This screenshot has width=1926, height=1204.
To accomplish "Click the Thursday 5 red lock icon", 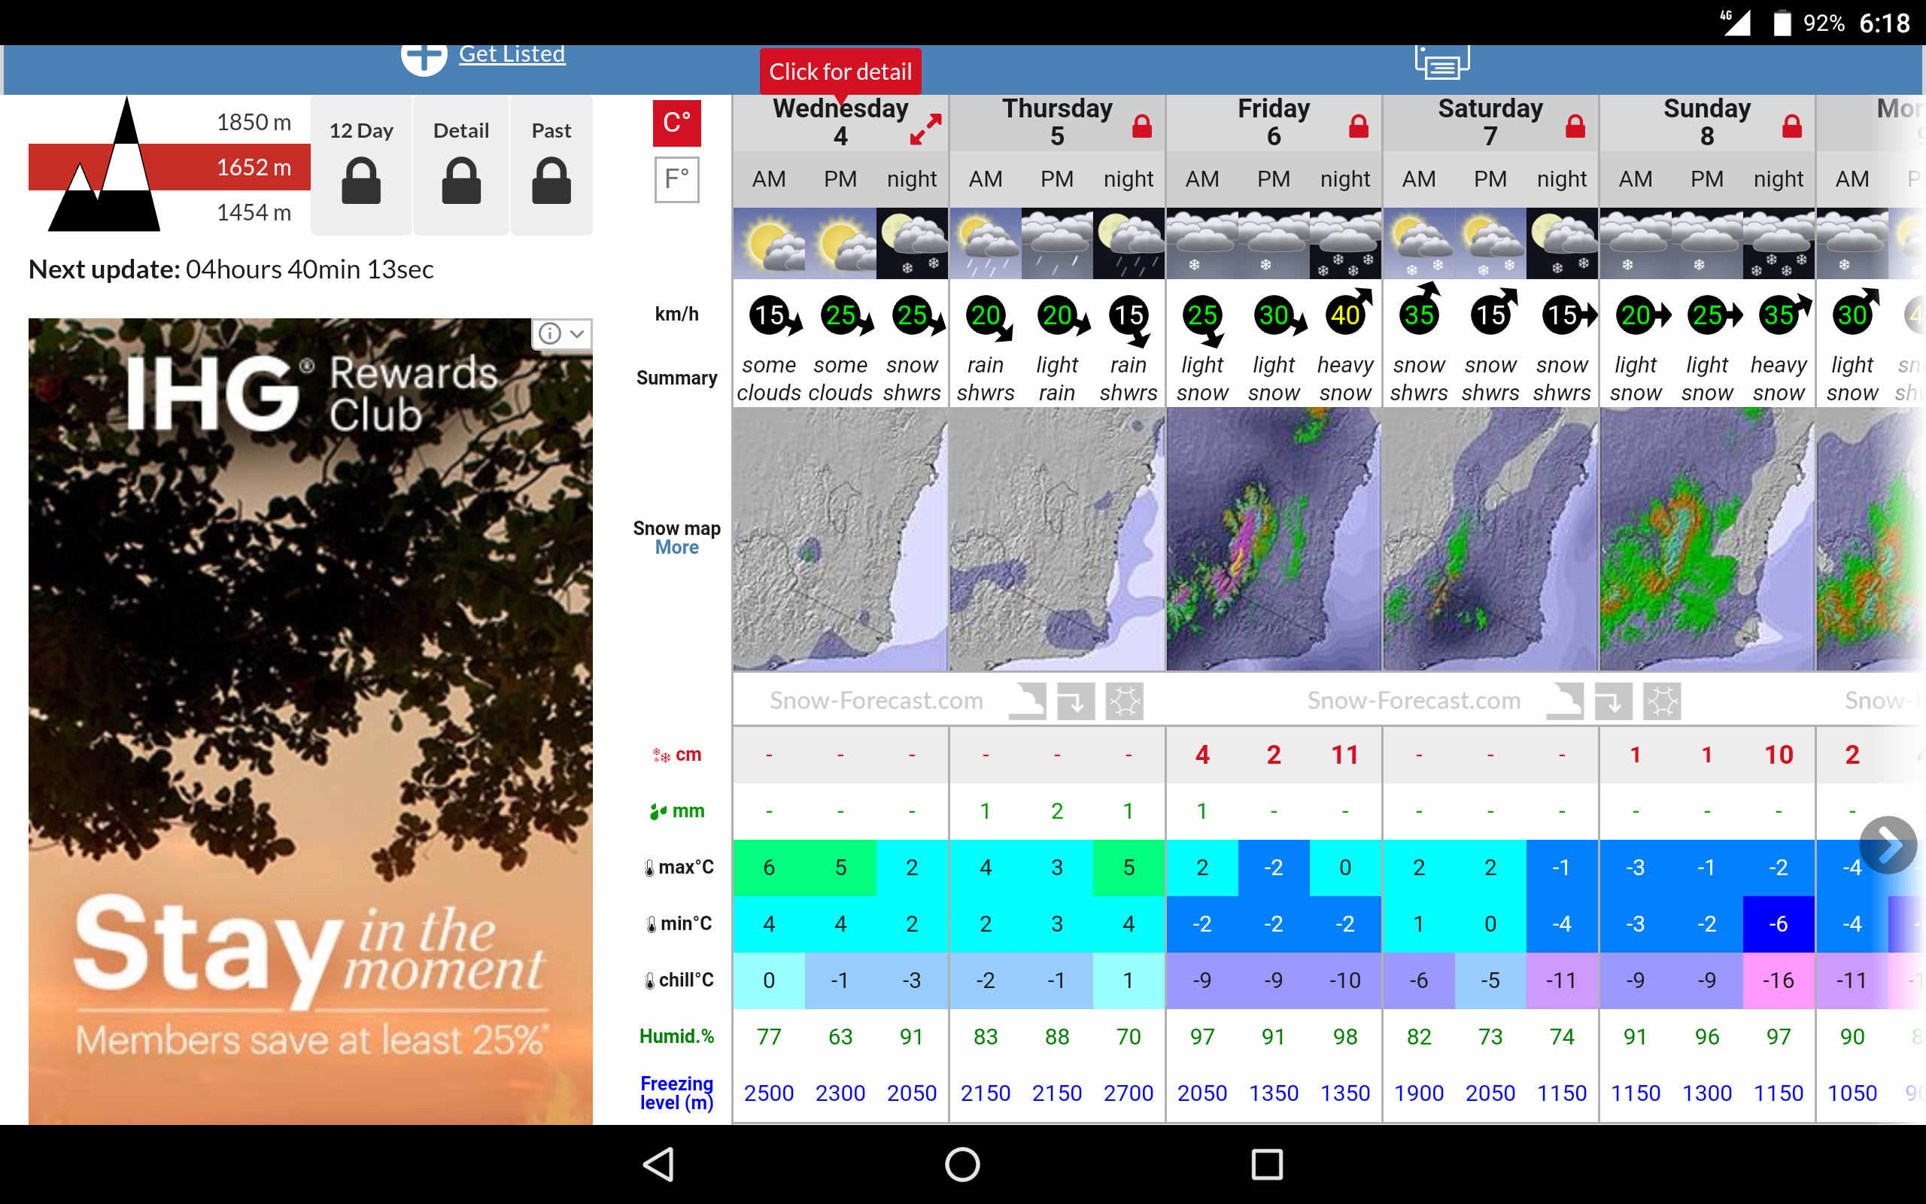I will coord(1142,126).
